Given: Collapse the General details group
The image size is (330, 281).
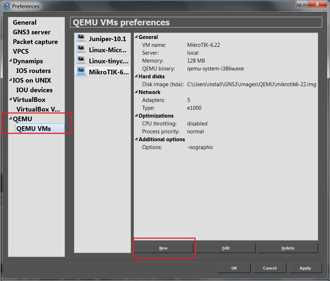Looking at the screenshot, I should (136, 37).
